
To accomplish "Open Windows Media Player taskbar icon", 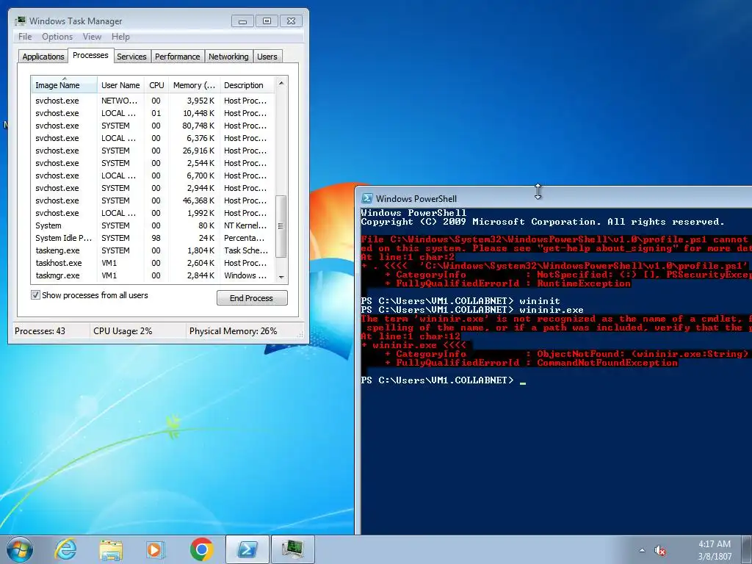I will [155, 549].
